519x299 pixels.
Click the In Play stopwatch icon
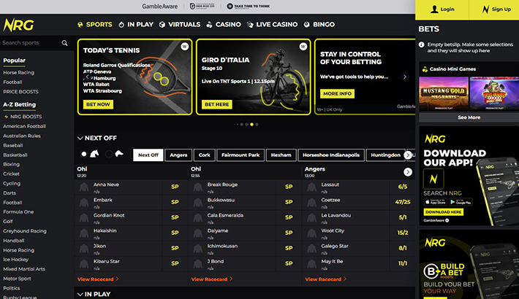pos(121,25)
